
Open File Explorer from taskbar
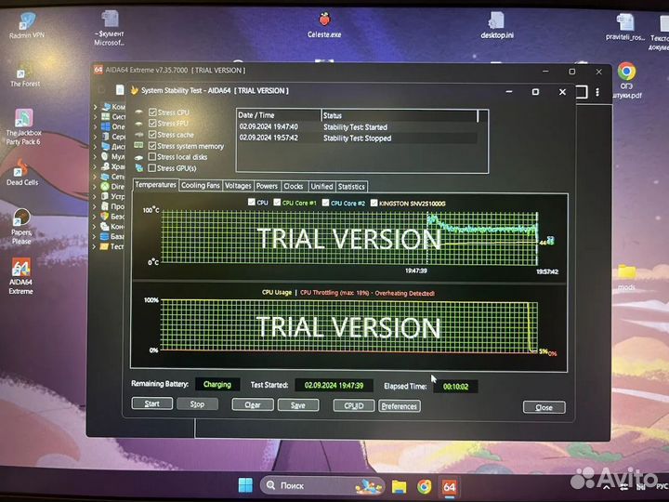399,486
